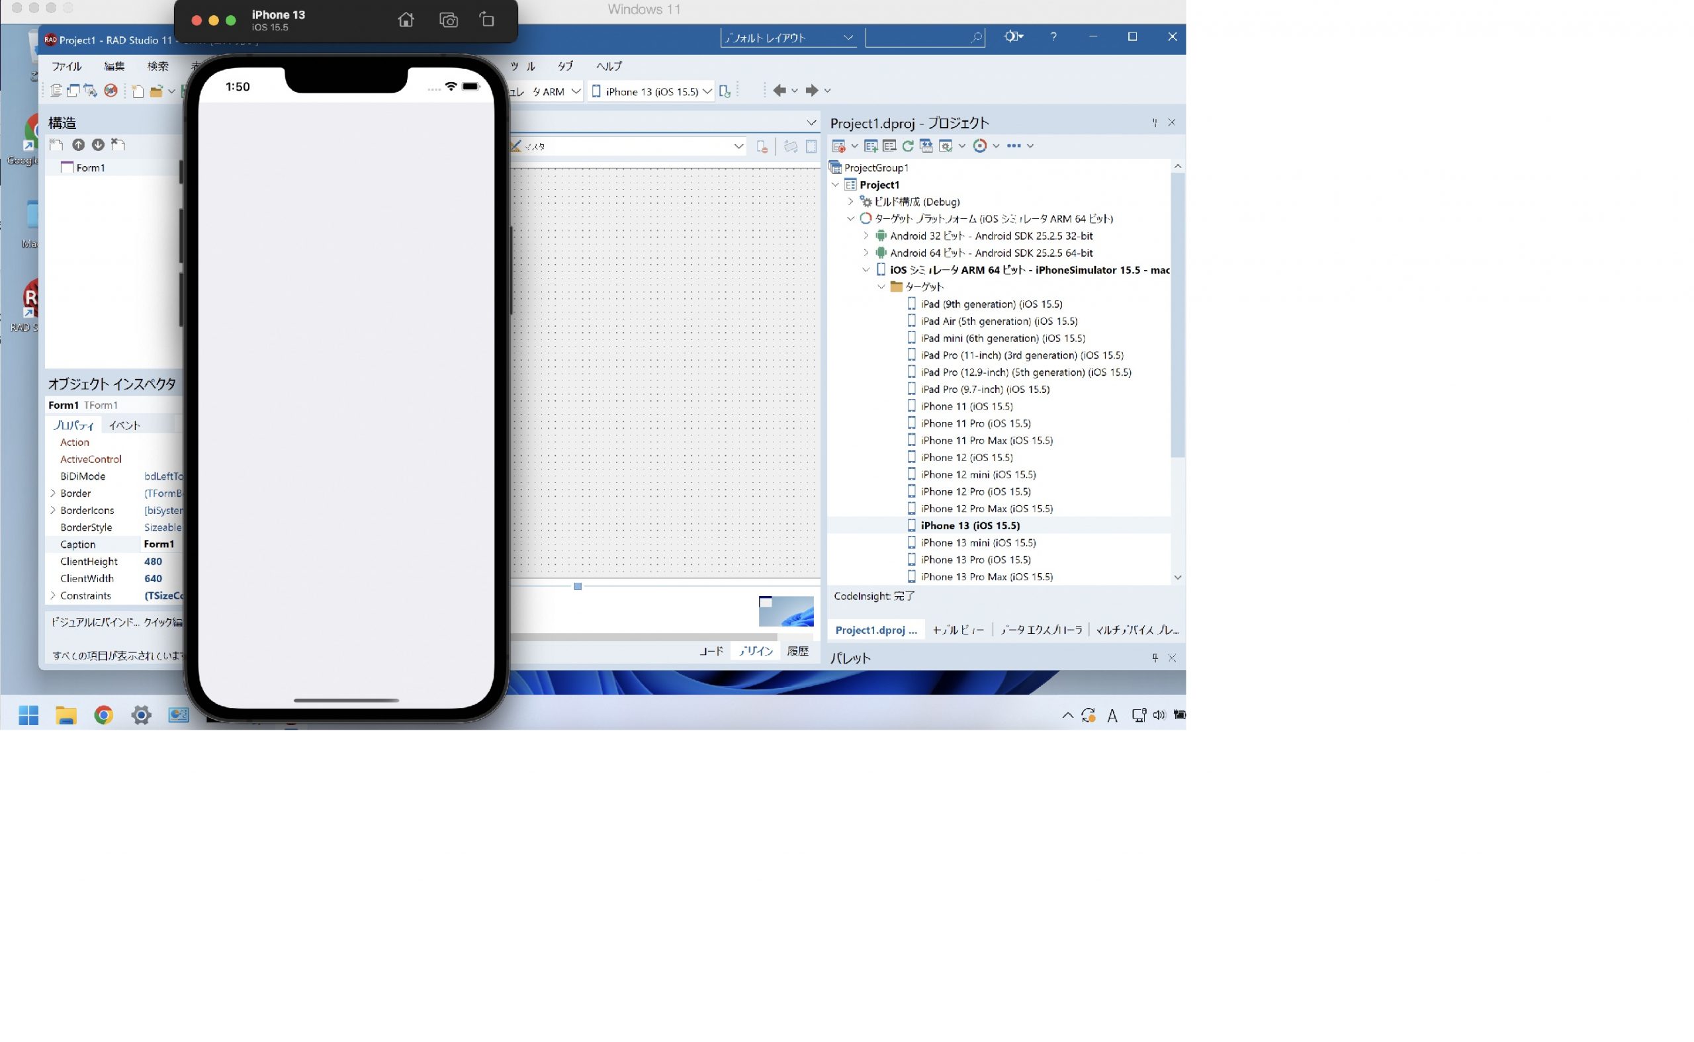Screen dimensions: 1694x1042
Task: Switch to the データ エクスプローラ tab
Action: (1042, 630)
